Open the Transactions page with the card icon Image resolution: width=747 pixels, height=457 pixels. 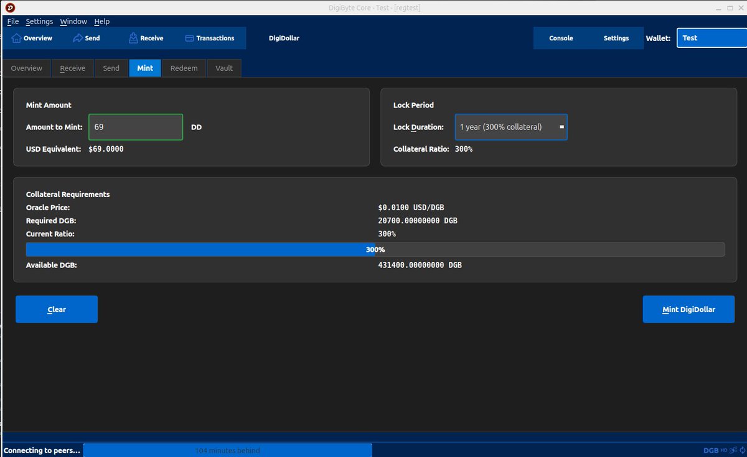[210, 38]
